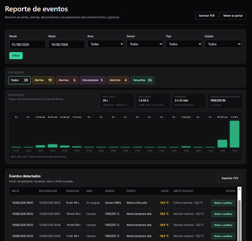The width and height of the screenshot is (252, 241).
Task: Open the Estado dropdown
Action: click(x=223, y=44)
